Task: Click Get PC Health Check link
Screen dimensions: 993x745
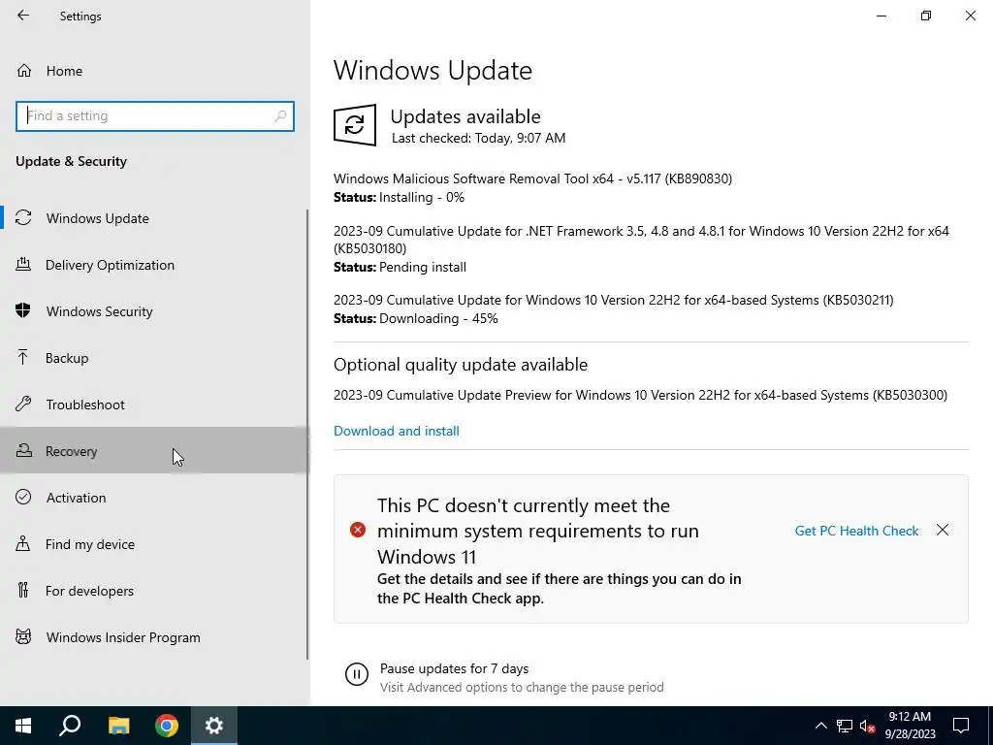Action: pos(856,531)
